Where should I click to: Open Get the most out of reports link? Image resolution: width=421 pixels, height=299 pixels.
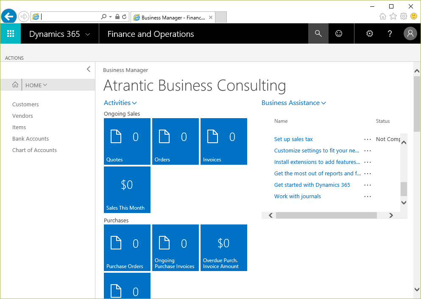[318, 174]
